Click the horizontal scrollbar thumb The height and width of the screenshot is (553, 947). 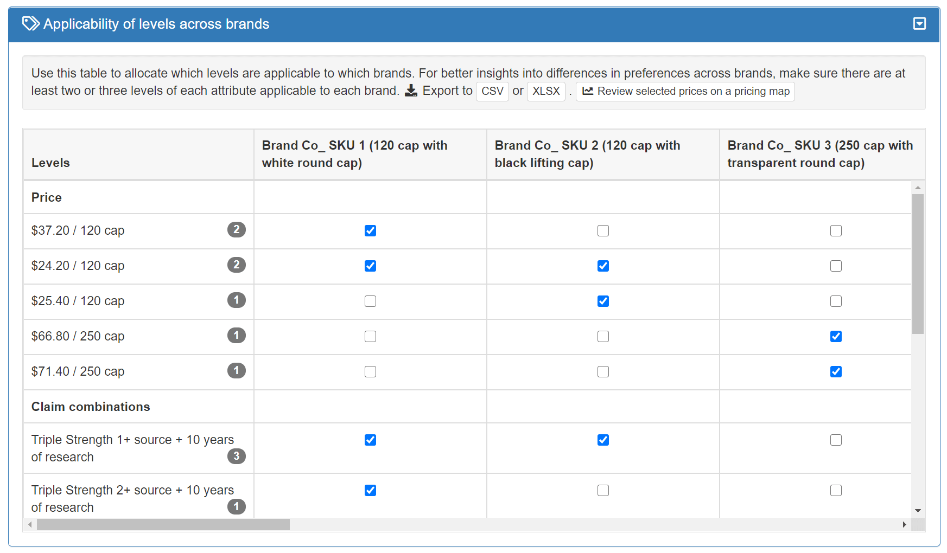tap(163, 524)
